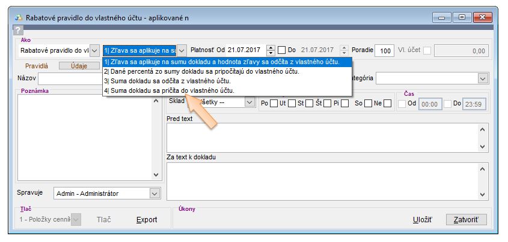Click the Export button
Screen dimensions: 508x242
[146, 220]
